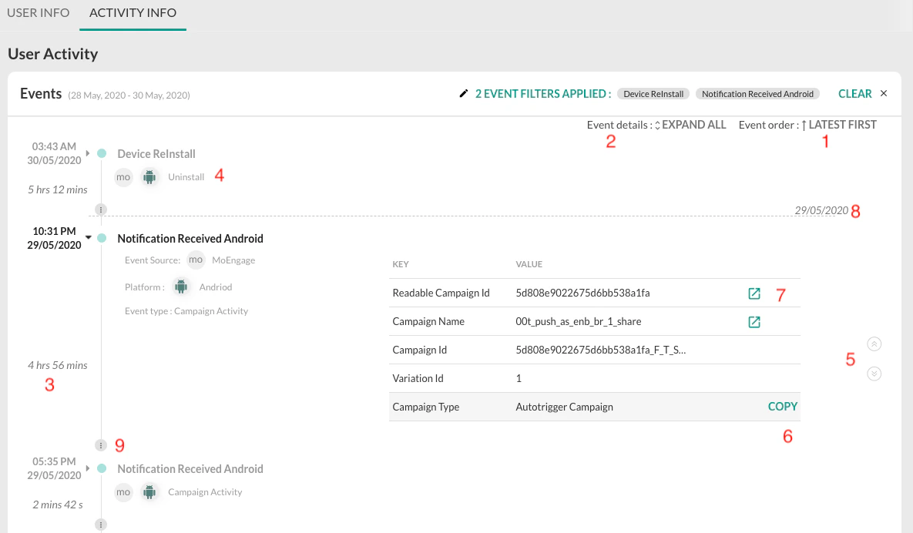Expand the 05:35 PM Notification Received event
This screenshot has width=913, height=533.
(x=88, y=468)
